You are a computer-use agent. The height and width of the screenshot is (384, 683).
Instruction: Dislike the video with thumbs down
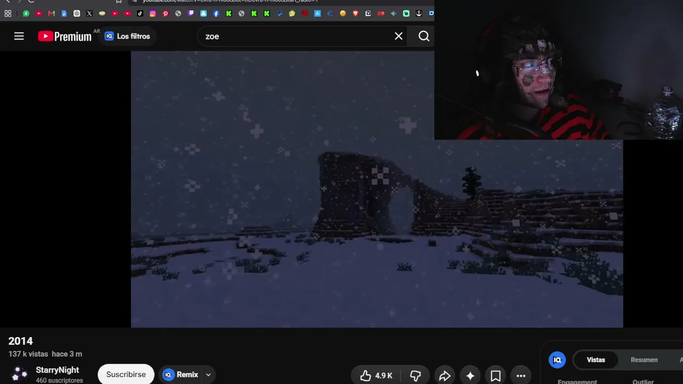pyautogui.click(x=416, y=375)
